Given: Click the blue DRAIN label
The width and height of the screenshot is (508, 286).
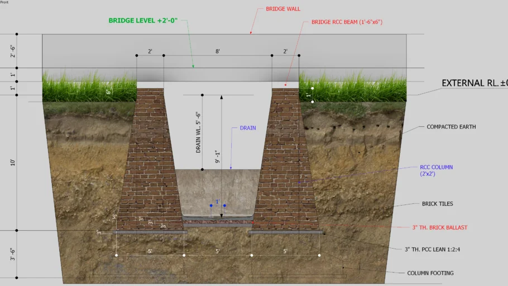Looking at the screenshot, I should 248,128.
